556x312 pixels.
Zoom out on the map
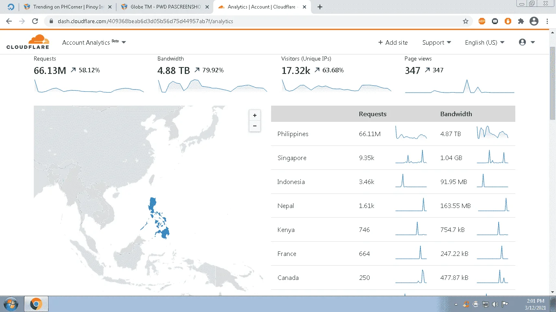pyautogui.click(x=255, y=126)
